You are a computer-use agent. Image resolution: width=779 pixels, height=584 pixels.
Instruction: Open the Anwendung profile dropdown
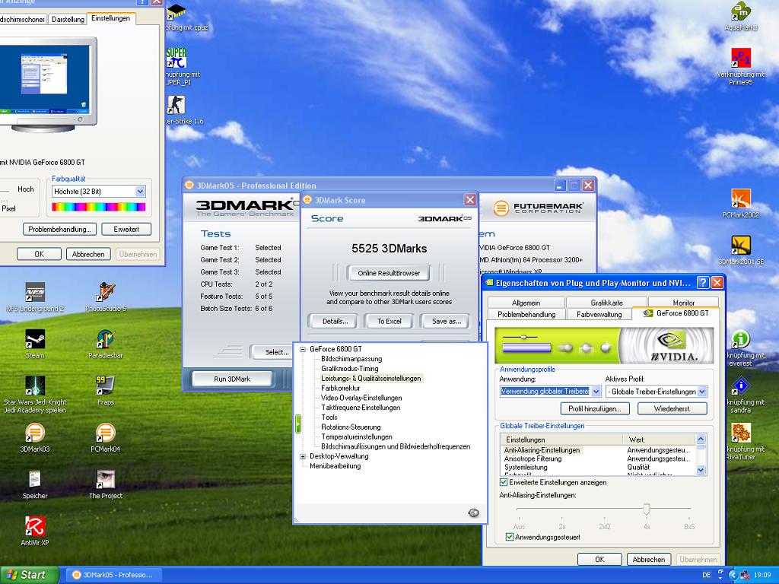point(596,392)
